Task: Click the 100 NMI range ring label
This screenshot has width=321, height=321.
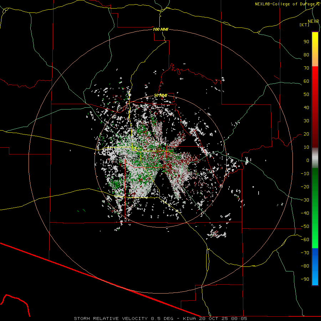Action: pos(160,29)
